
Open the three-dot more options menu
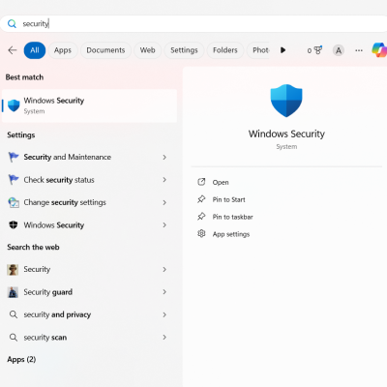click(359, 50)
